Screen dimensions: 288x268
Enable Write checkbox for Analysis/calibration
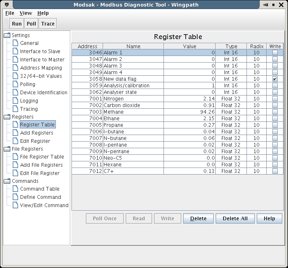[x=275, y=85]
